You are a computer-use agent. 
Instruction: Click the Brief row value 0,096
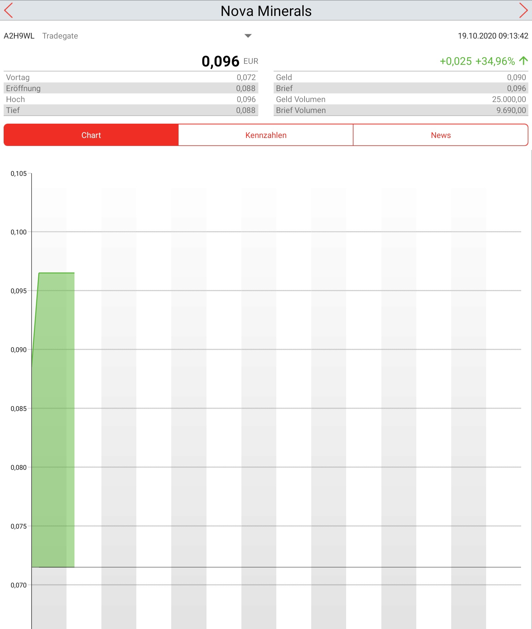(x=516, y=88)
